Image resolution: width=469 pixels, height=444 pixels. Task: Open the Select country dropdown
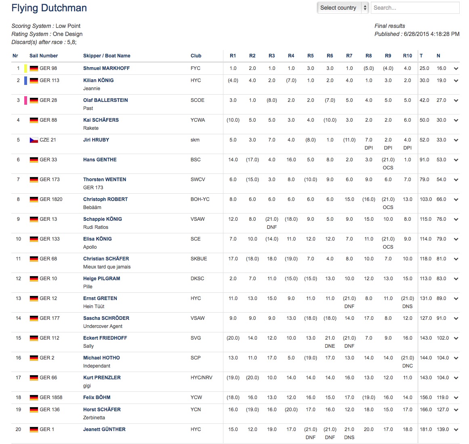click(x=343, y=8)
